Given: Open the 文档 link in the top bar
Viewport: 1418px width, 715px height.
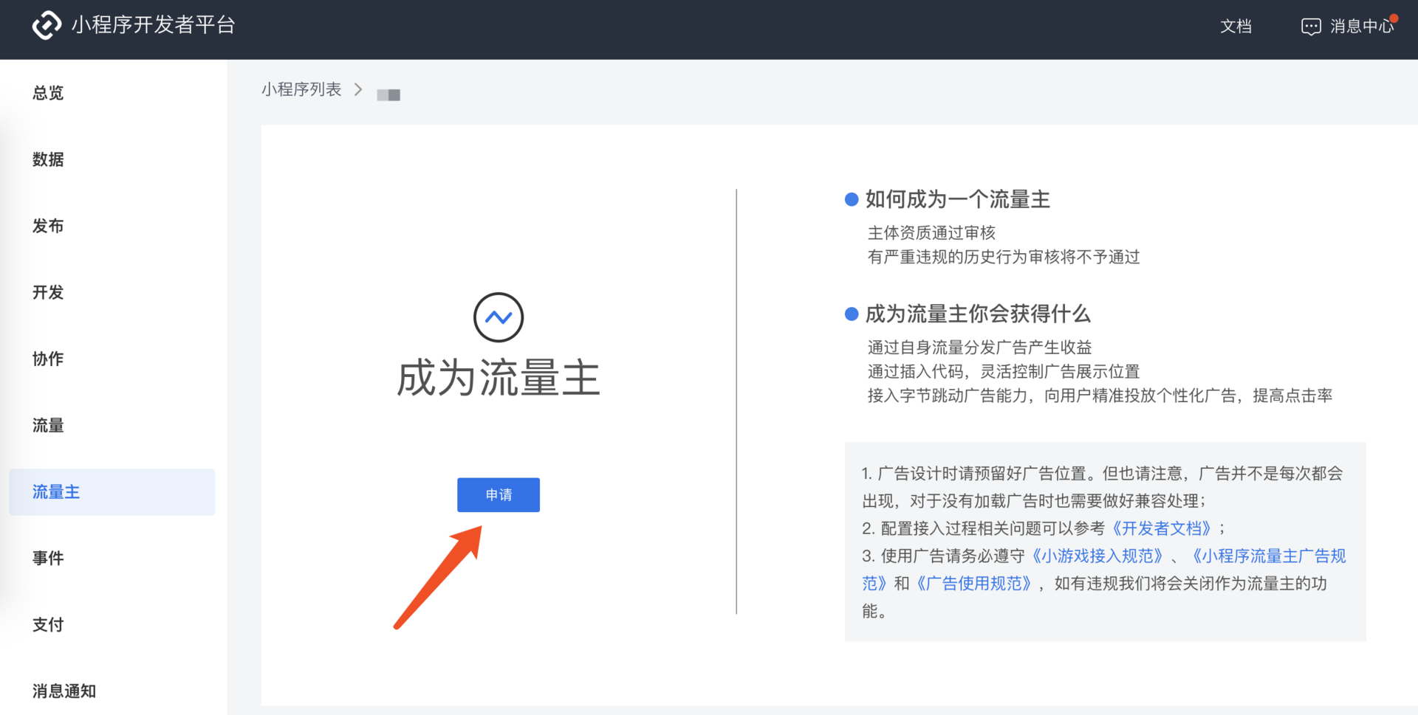Looking at the screenshot, I should [1236, 27].
